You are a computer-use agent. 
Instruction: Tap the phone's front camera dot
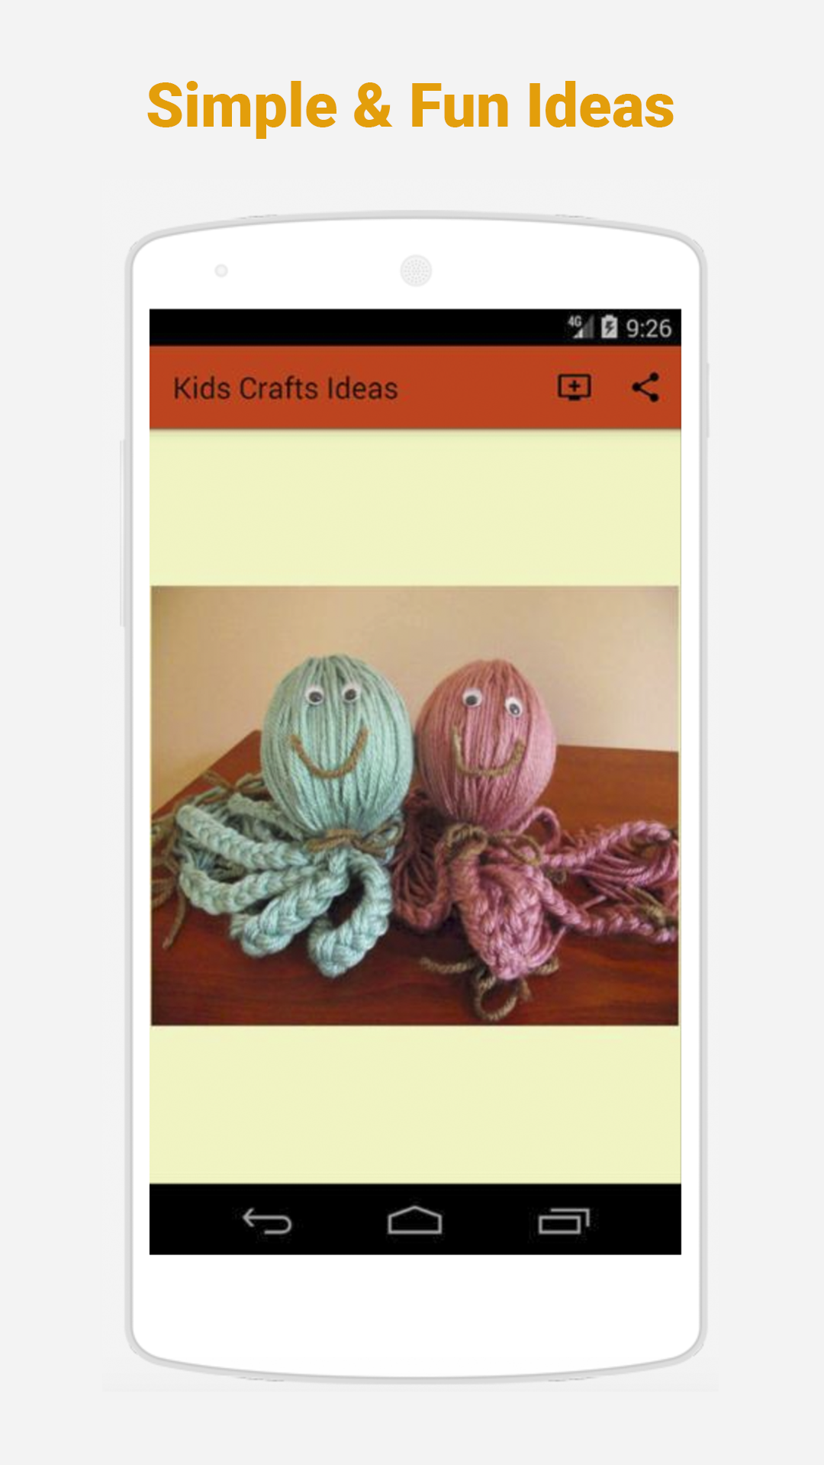(x=221, y=271)
